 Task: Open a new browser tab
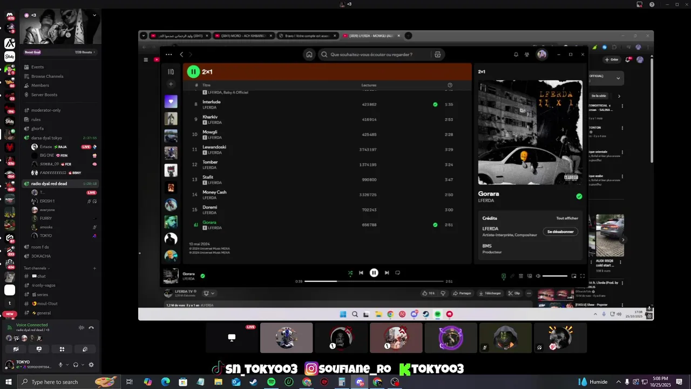(408, 36)
